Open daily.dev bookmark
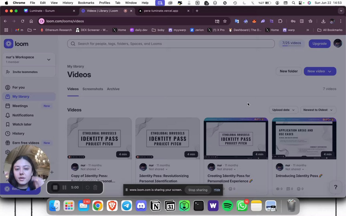346x216 pixels. click(139, 30)
